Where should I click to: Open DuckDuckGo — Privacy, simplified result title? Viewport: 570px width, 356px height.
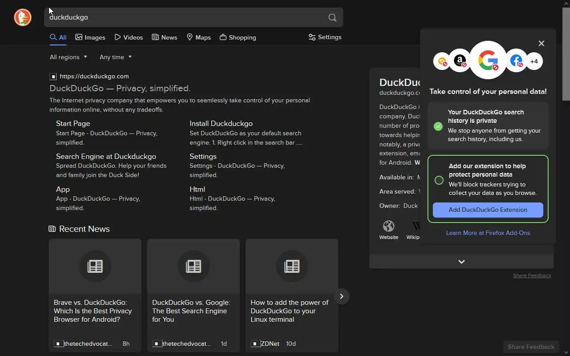(x=120, y=88)
